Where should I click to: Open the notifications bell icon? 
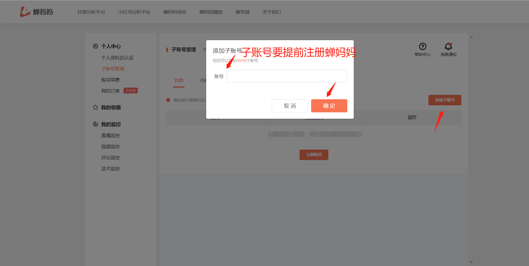click(448, 46)
